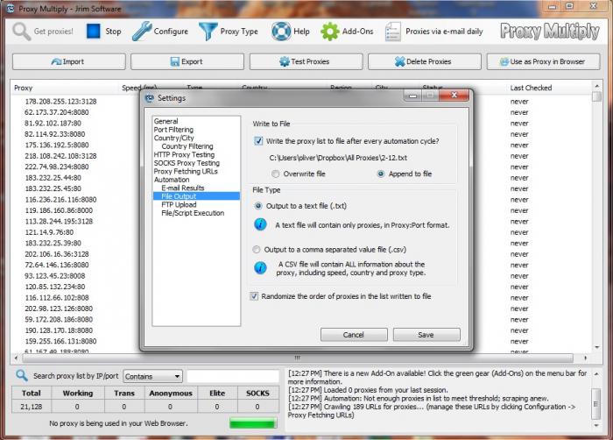Screen dimensions: 613x440
Task: Select Country/City settings category
Action: [x=173, y=138]
